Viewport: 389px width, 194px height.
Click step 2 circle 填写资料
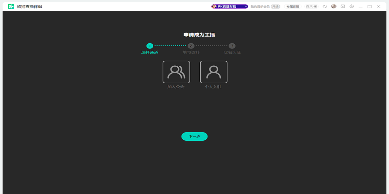[x=191, y=46]
